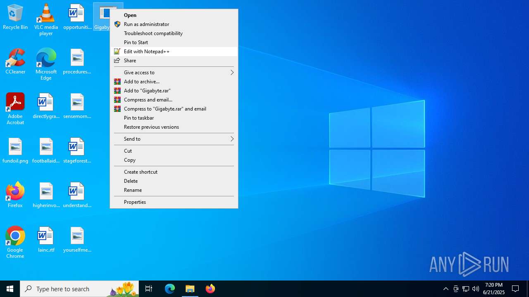Select the yourselfme... file icon
This screenshot has width=529, height=297.
coord(77,240)
